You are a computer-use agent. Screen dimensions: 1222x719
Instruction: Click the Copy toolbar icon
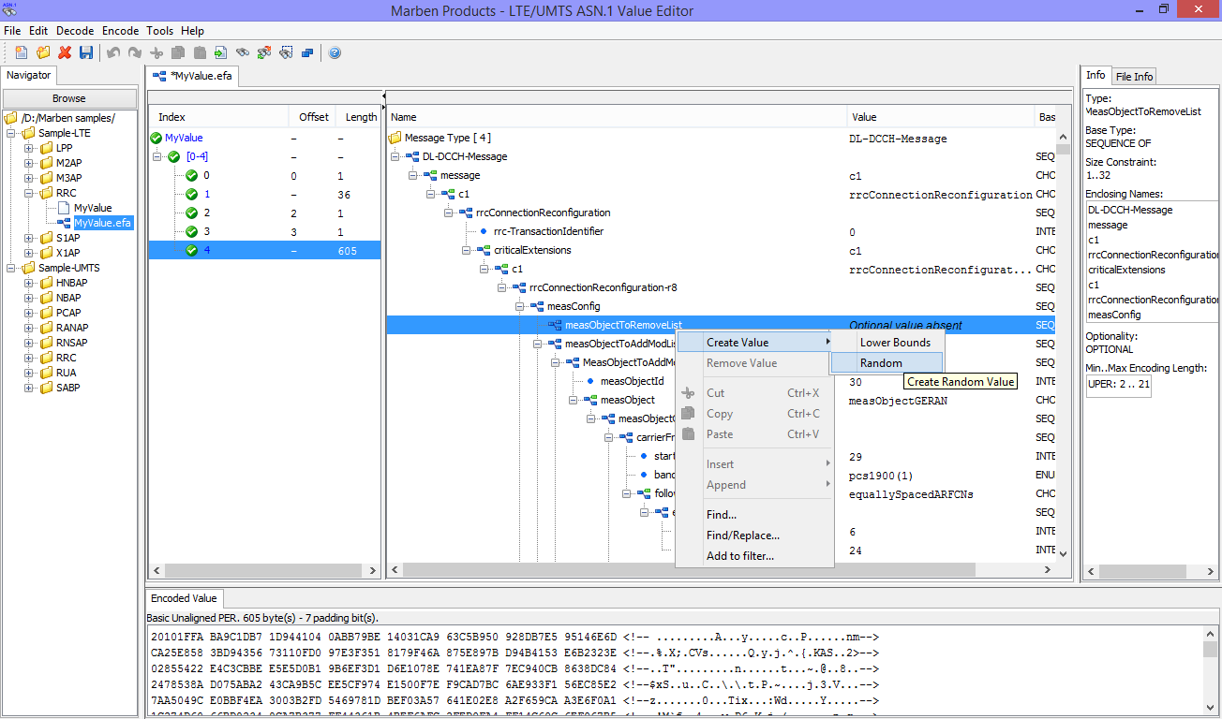pos(177,52)
